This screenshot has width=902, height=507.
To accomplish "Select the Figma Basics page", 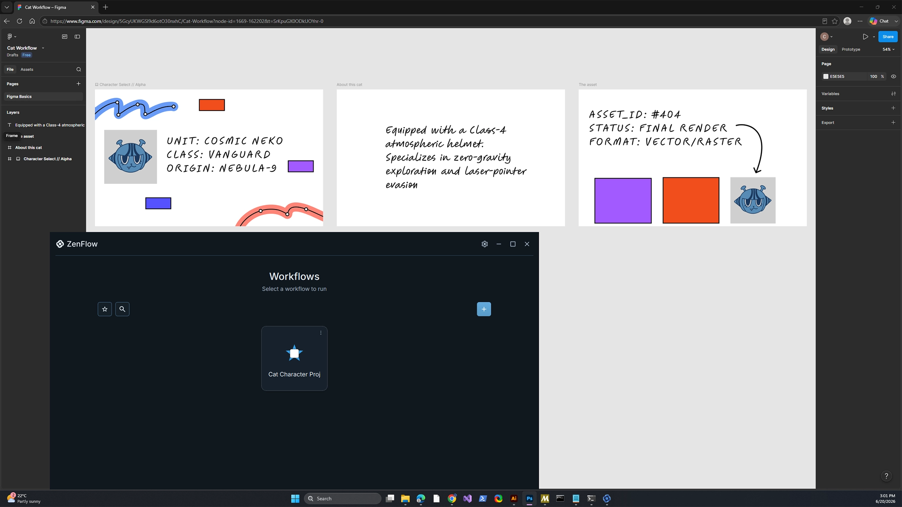I will [x=44, y=97].
